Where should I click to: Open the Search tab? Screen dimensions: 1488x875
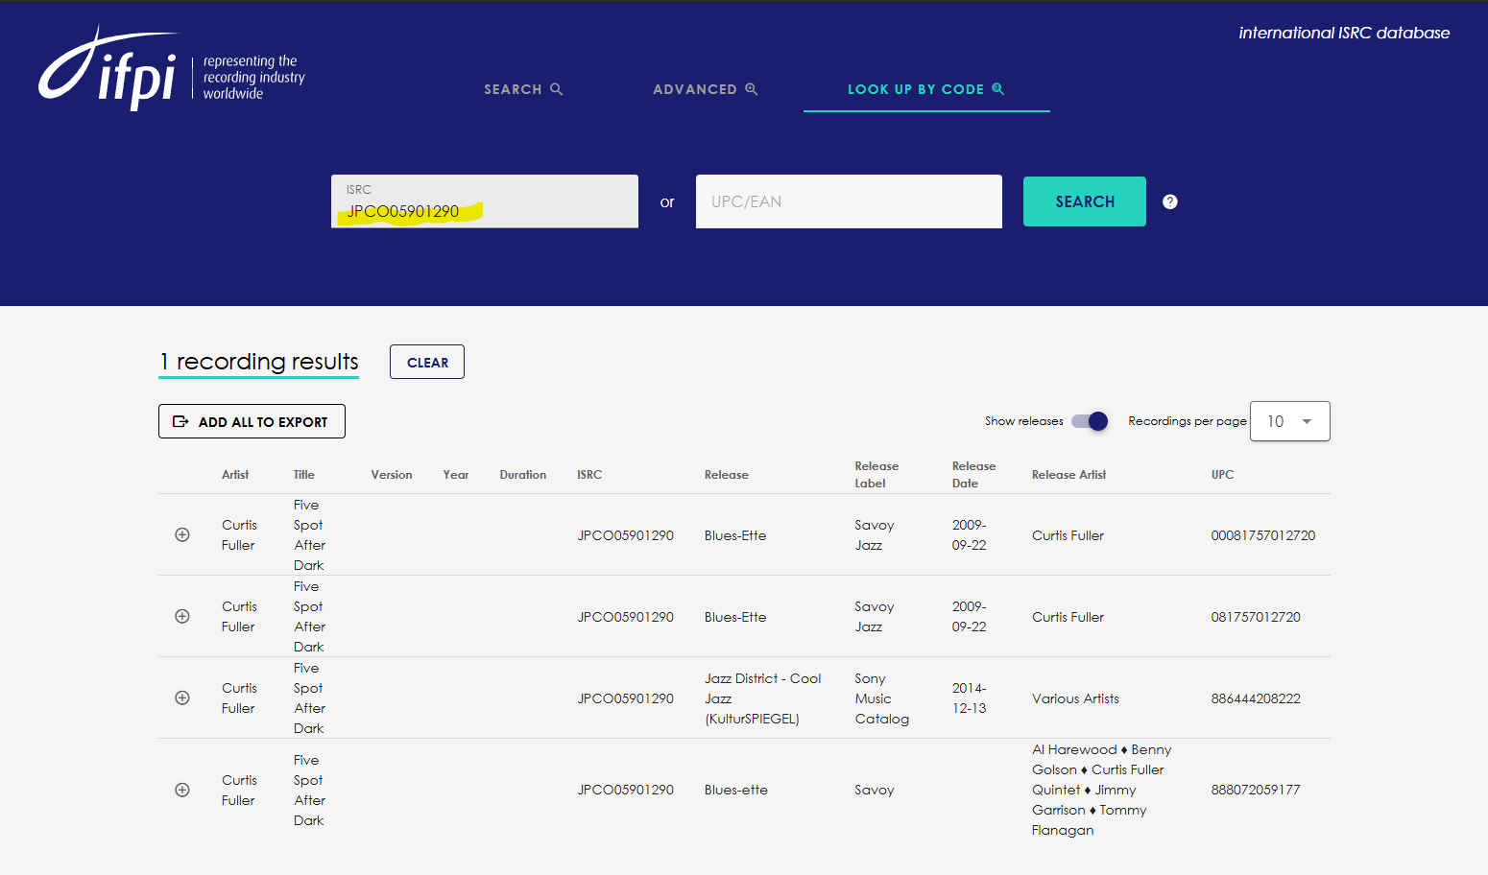(x=522, y=89)
